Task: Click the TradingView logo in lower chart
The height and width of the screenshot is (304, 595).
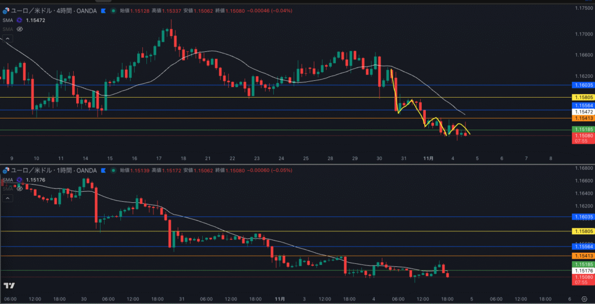Action: point(9,285)
